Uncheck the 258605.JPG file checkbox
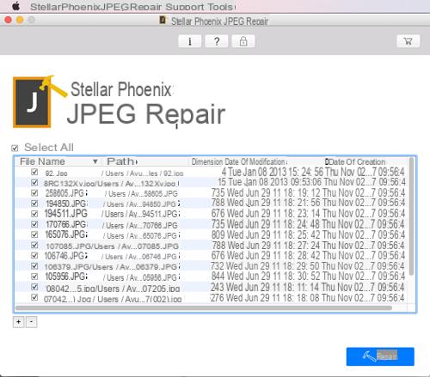The image size is (430, 377). point(34,192)
